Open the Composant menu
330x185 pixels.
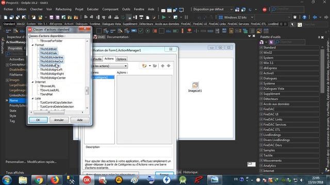click(110, 9)
